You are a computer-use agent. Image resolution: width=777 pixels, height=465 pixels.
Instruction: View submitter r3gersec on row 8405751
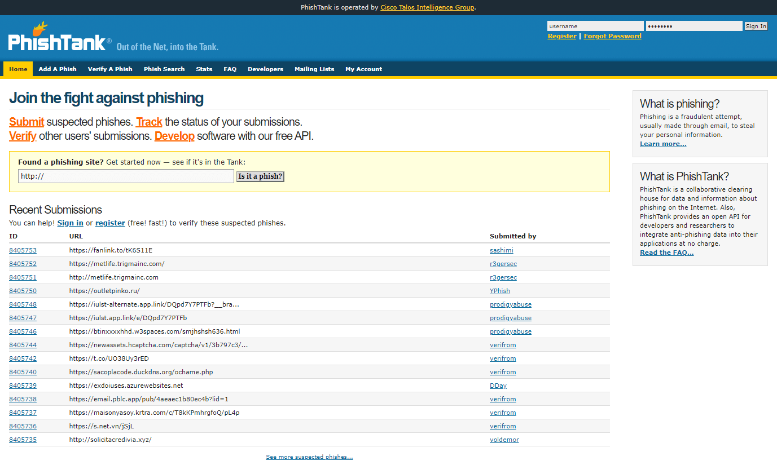coord(503,277)
